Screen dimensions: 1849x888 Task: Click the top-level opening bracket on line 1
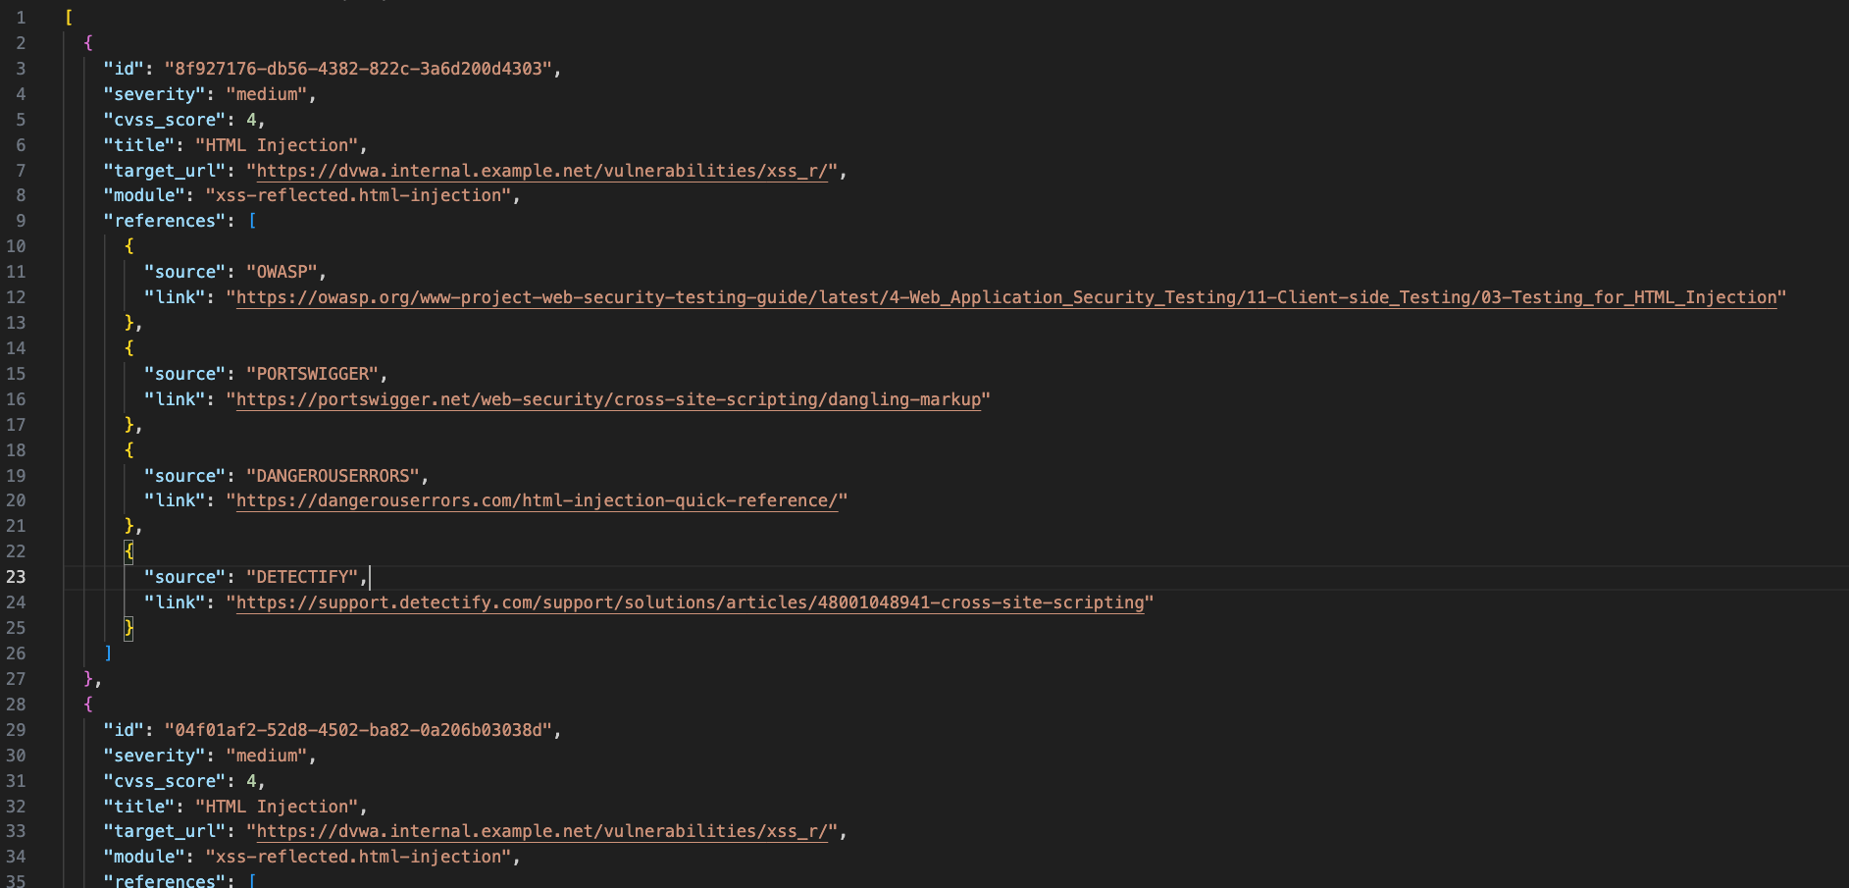69,18
